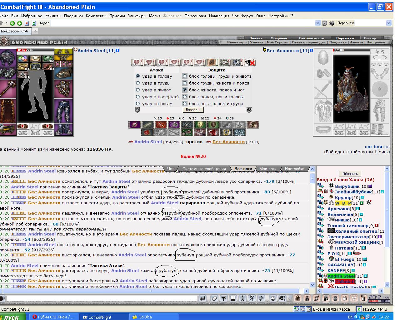Click the EXIT door icon
400x320 pixels.
[x=363, y=298]
